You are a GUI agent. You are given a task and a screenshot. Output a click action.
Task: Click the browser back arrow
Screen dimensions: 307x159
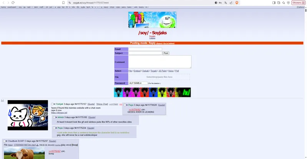pyautogui.click(x=3, y=2)
